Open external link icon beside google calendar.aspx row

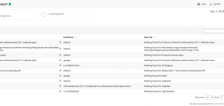point(60,60)
